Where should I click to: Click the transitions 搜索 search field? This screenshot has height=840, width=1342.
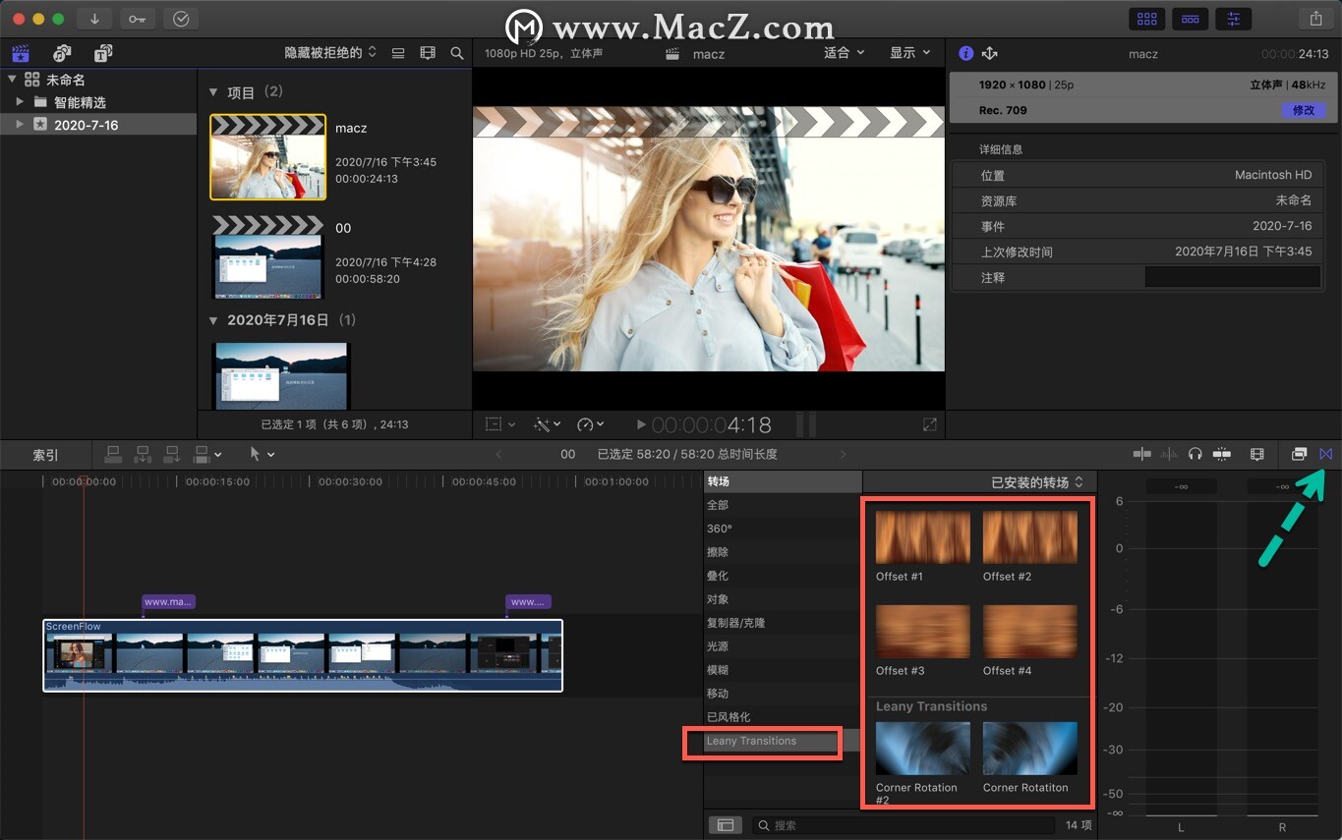coord(904,825)
